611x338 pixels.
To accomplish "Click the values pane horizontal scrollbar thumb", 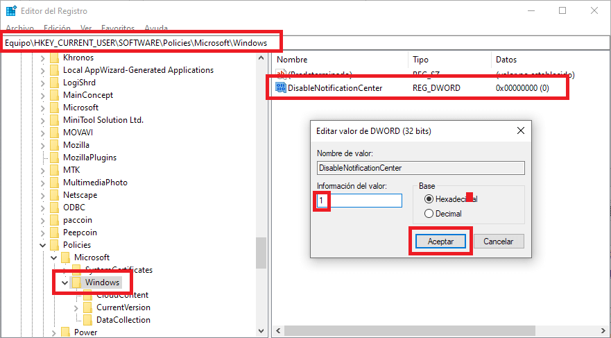I will [x=410, y=331].
